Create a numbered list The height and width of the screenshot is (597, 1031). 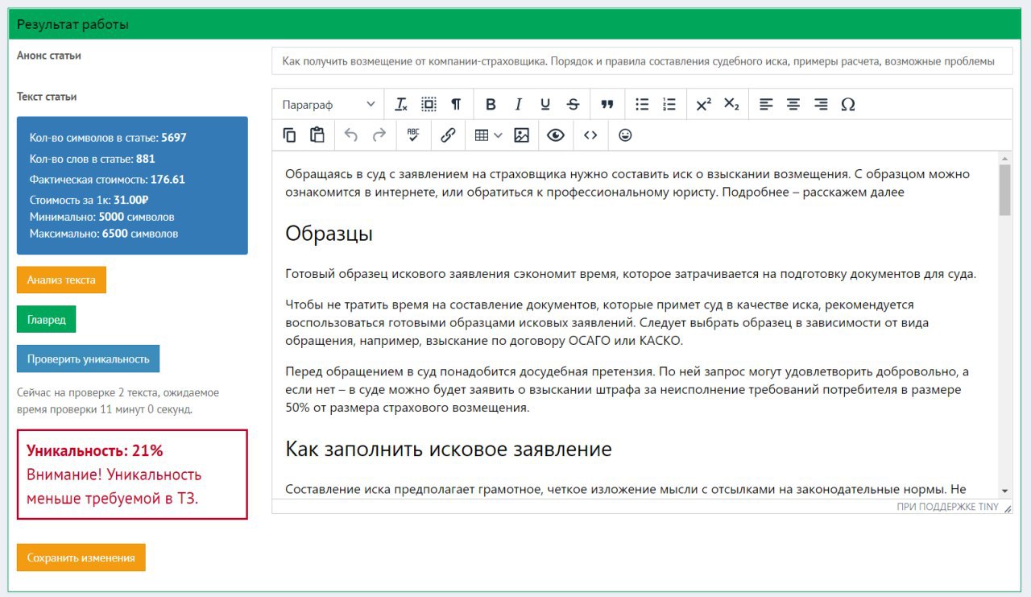point(669,104)
